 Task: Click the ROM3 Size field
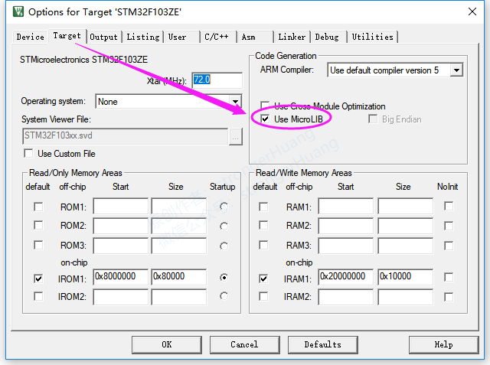pyautogui.click(x=178, y=246)
